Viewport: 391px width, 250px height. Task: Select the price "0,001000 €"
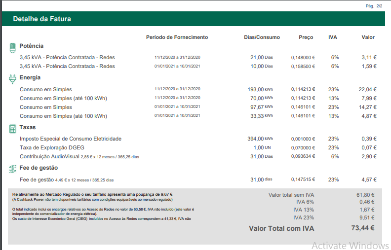[x=303, y=139]
